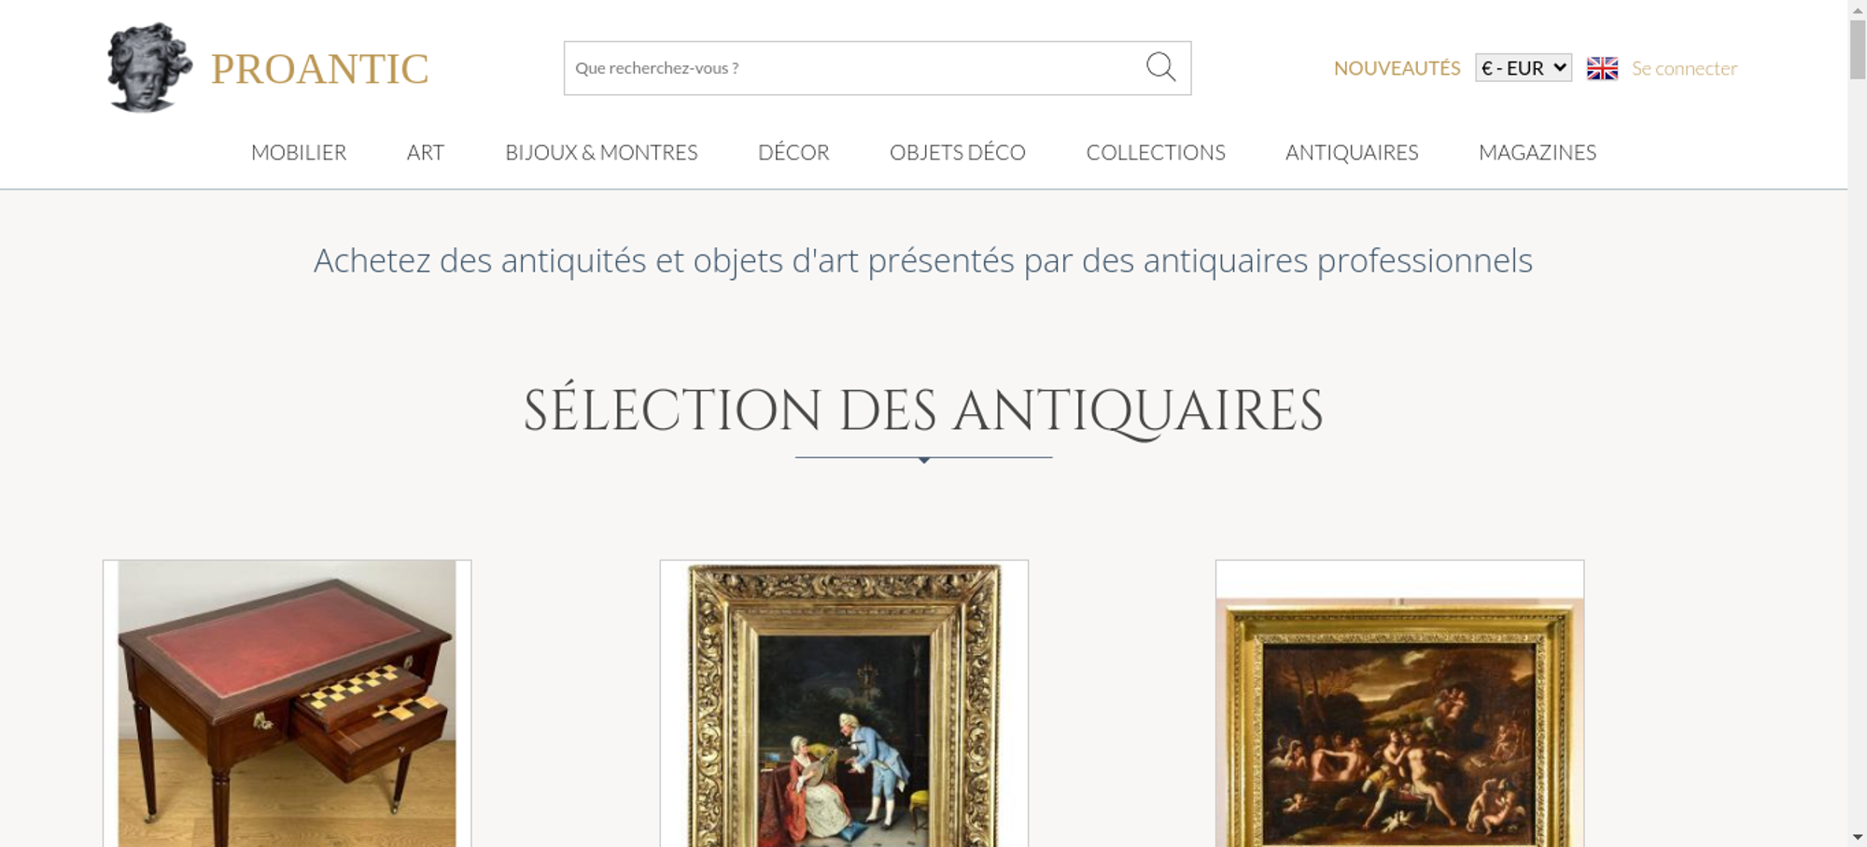This screenshot has height=847, width=1867.
Task: Click the page vertical scrollbar thumb
Action: click(1858, 49)
